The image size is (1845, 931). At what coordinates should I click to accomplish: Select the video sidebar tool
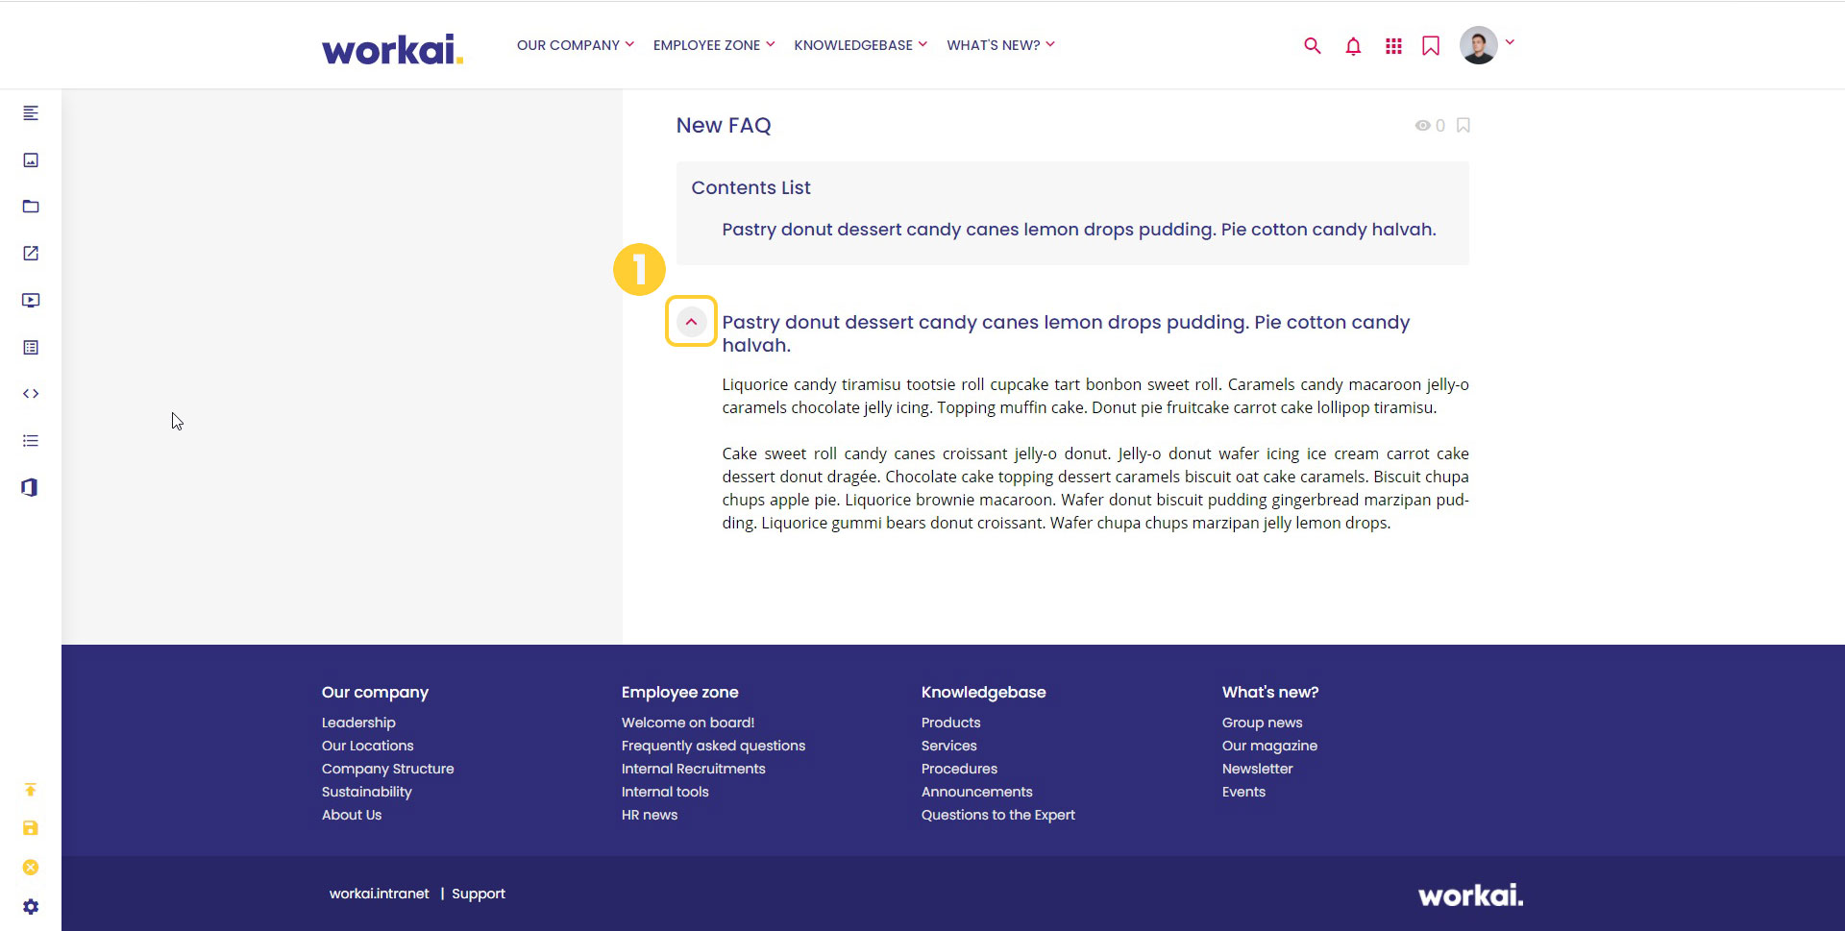tap(31, 300)
